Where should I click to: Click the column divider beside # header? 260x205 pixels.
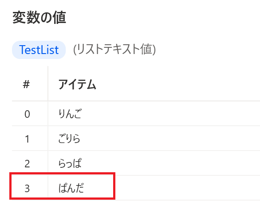(x=48, y=84)
